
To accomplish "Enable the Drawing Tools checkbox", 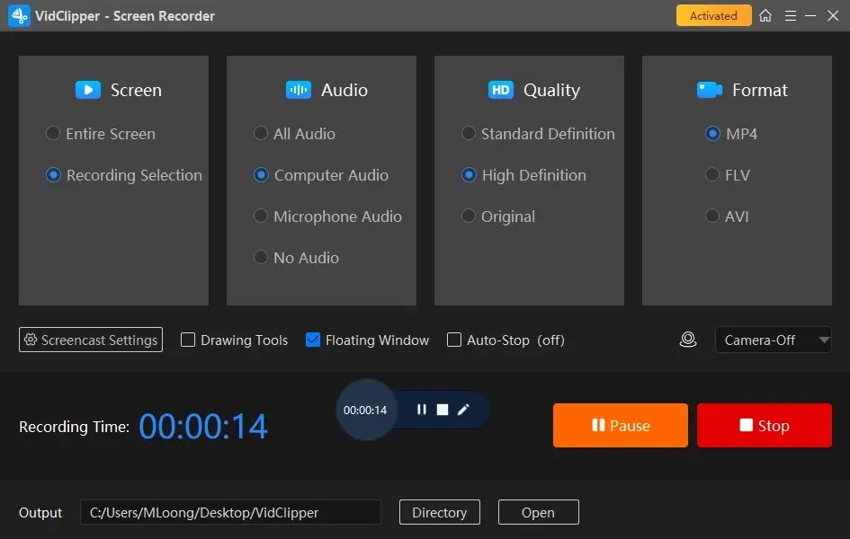I will (188, 340).
